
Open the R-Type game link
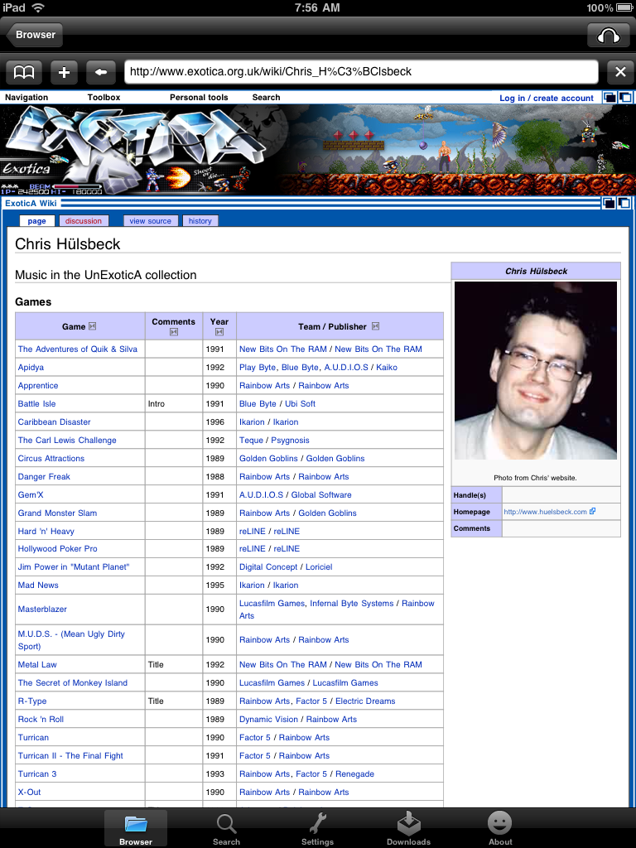point(32,701)
